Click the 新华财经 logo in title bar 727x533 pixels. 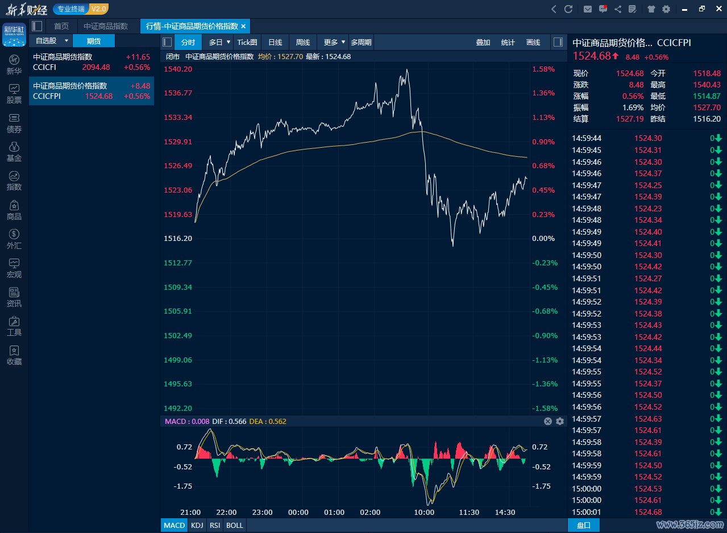pos(27,9)
